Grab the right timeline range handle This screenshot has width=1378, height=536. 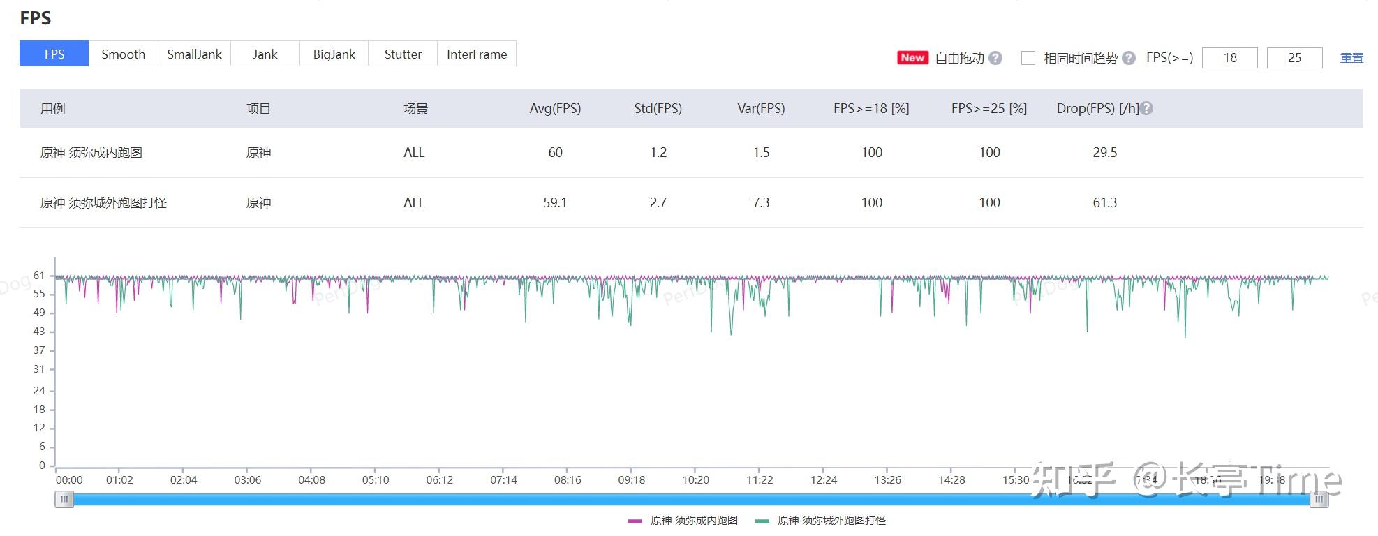coord(1319,499)
